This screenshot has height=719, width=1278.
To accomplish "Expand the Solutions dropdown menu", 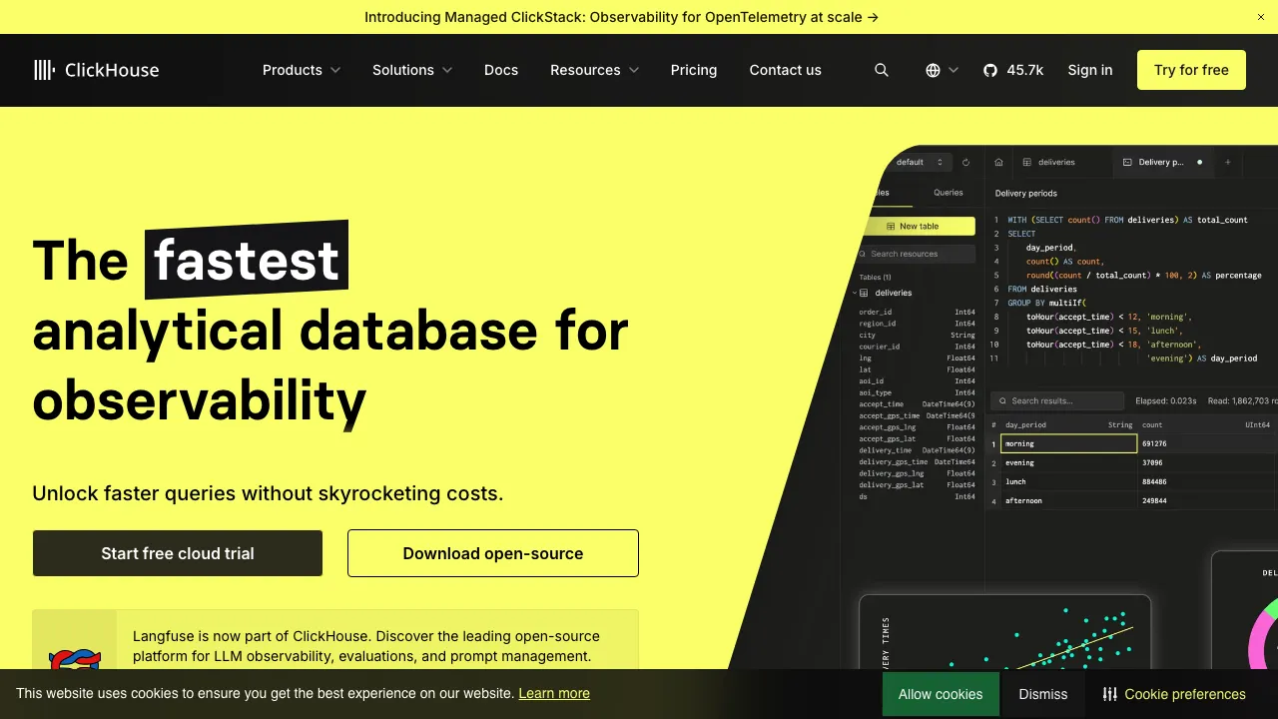I will (x=411, y=70).
